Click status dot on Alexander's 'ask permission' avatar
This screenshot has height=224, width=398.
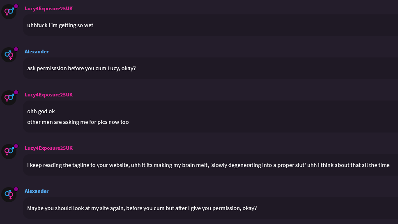(16, 49)
